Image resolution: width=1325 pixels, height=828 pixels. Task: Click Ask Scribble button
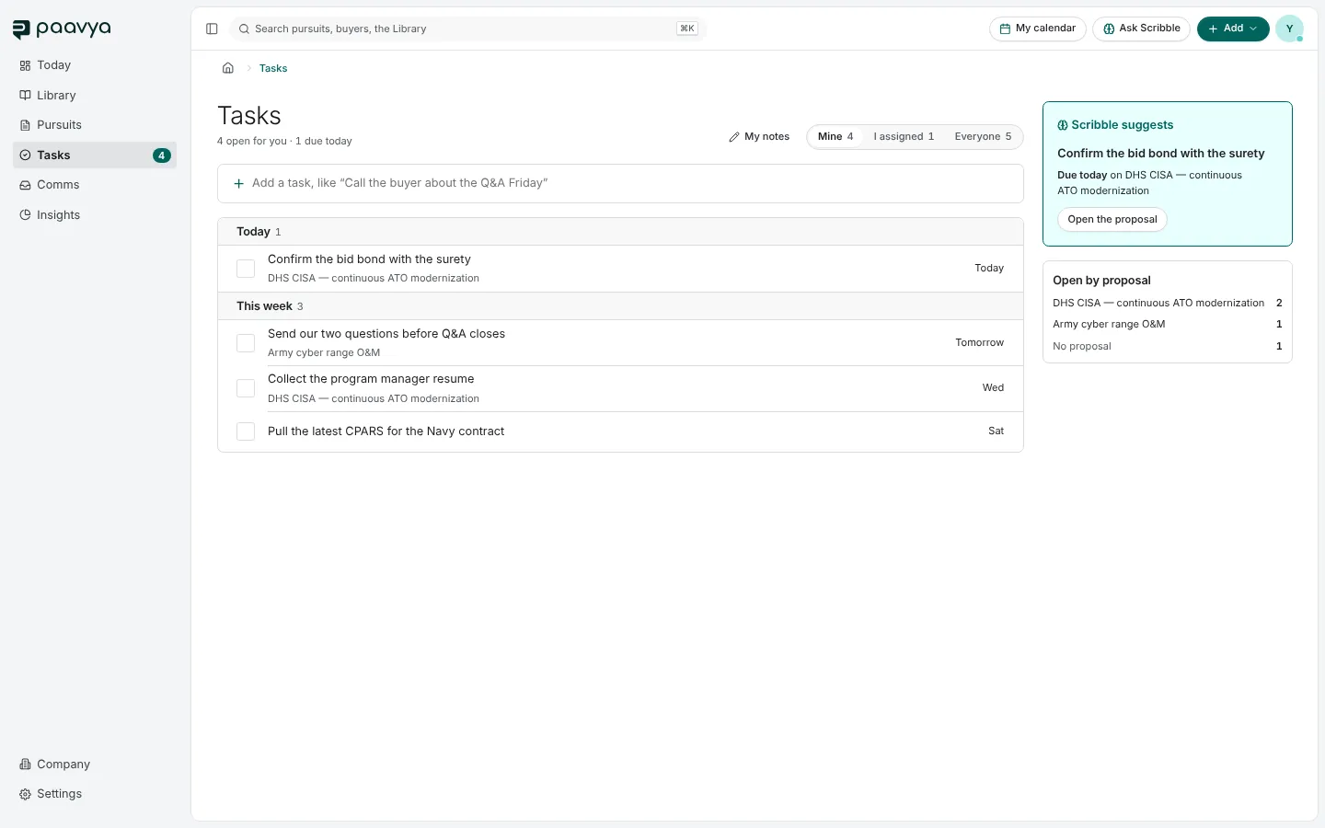1142,29
